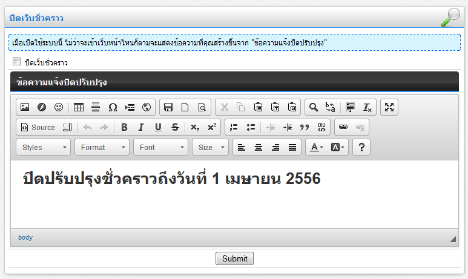Paste as plain text icon
Viewport: 468px width, 279px height.
[275, 107]
